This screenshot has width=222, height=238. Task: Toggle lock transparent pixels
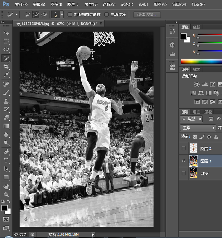[195, 137]
